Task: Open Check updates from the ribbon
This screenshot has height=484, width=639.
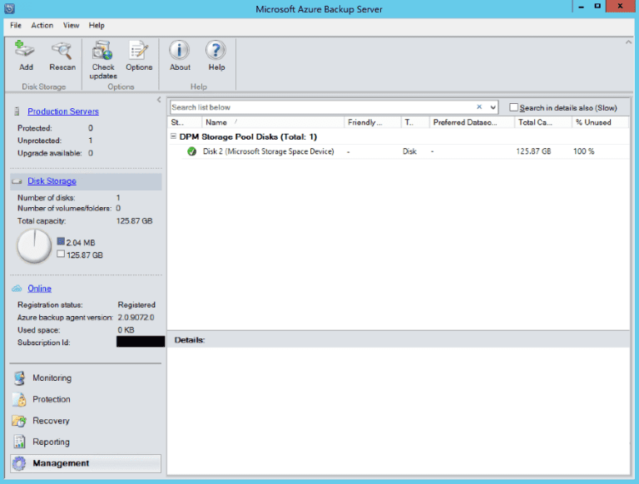Action: [x=102, y=50]
